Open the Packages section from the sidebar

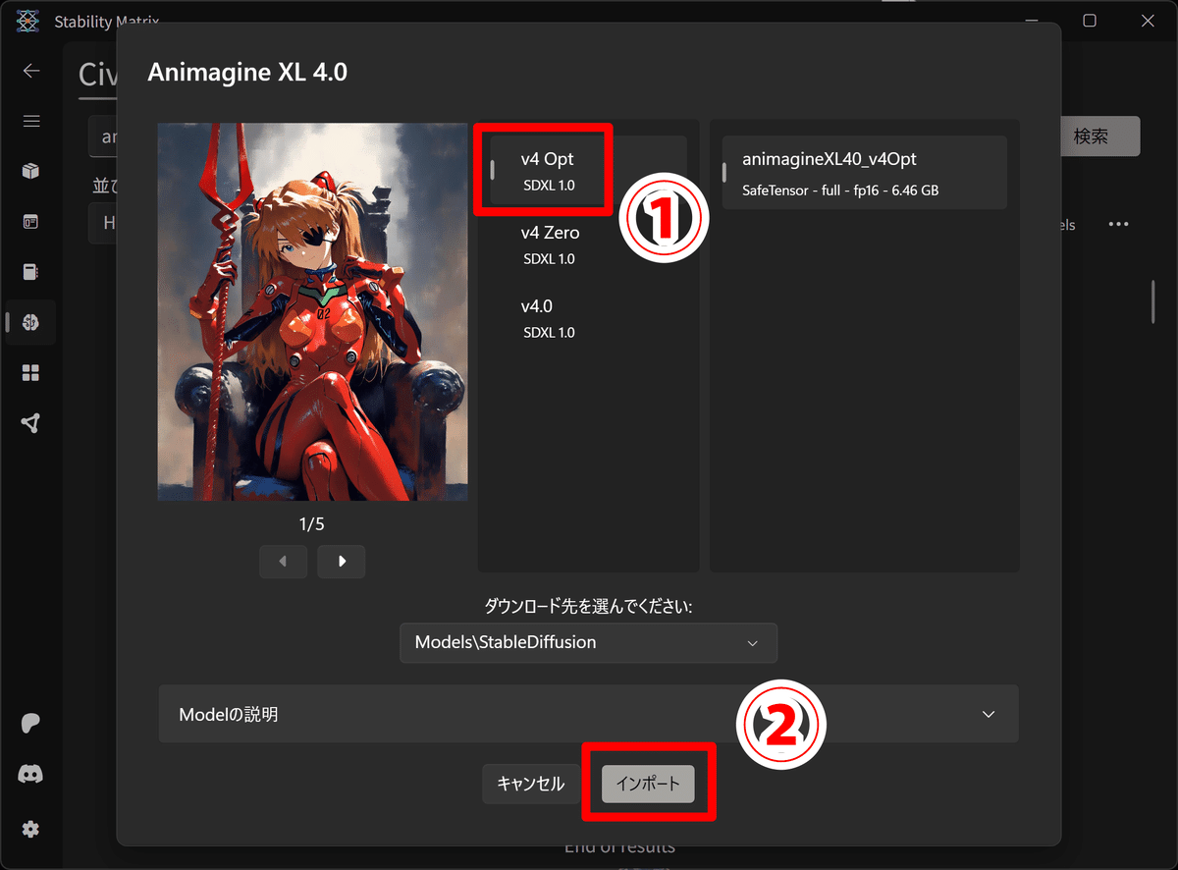point(31,171)
